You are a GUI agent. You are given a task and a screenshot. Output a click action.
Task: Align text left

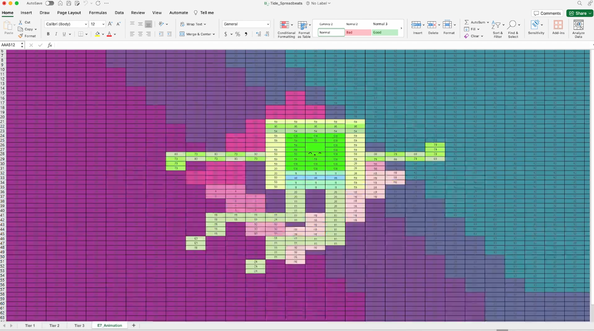132,34
